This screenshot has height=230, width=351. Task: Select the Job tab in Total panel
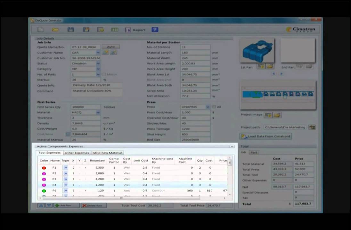point(243,152)
